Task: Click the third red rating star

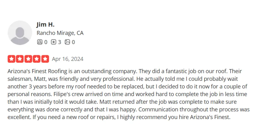Action: point(28,59)
